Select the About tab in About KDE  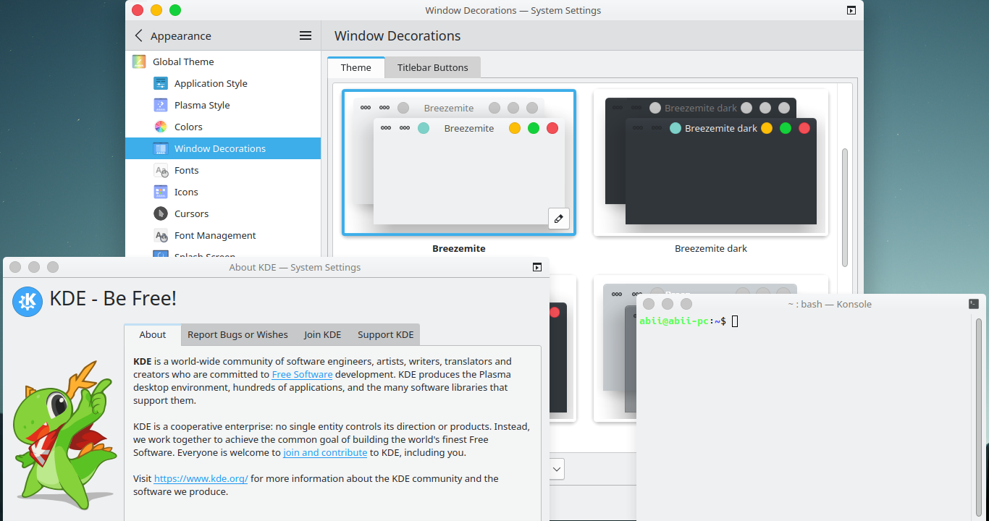[x=153, y=334]
